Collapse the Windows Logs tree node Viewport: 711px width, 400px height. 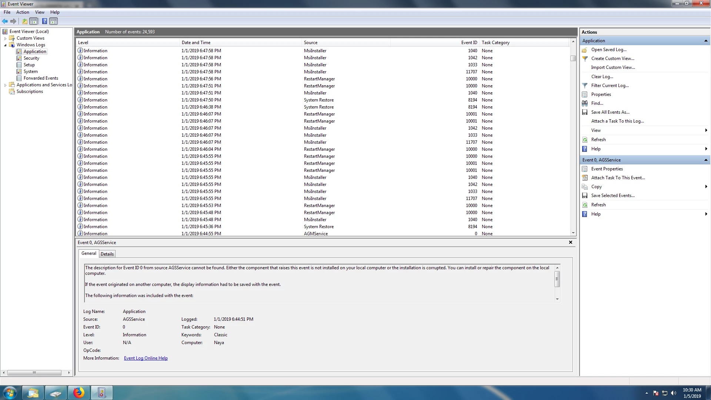[x=5, y=45]
